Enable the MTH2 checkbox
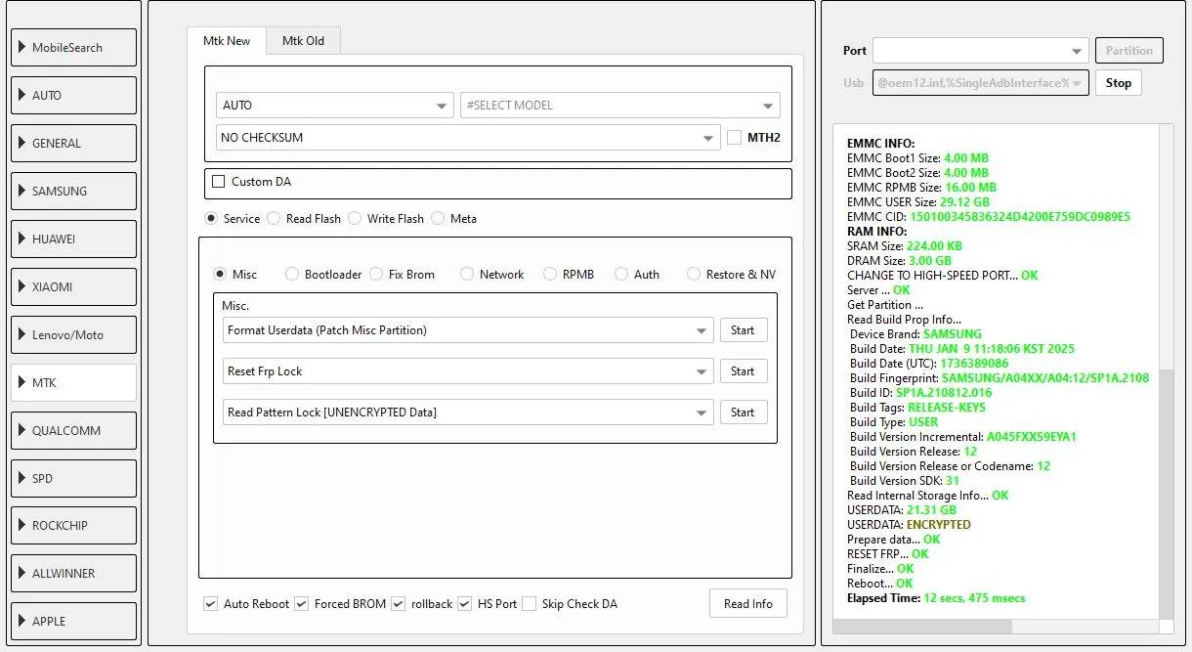 tap(735, 138)
